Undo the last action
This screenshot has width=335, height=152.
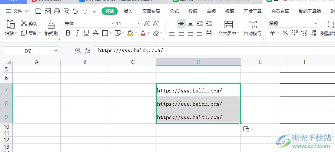76,11
